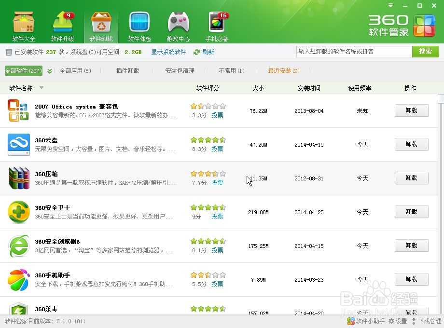Image resolution: width=444 pixels, height=328 pixels.
Task: Sort by 使用频率 column header
Action: tap(360, 88)
